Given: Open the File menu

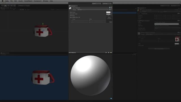Looking at the screenshot, I should click(11, 1).
